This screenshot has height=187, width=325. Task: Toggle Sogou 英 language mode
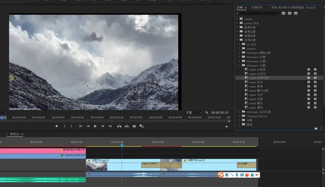(x=227, y=175)
